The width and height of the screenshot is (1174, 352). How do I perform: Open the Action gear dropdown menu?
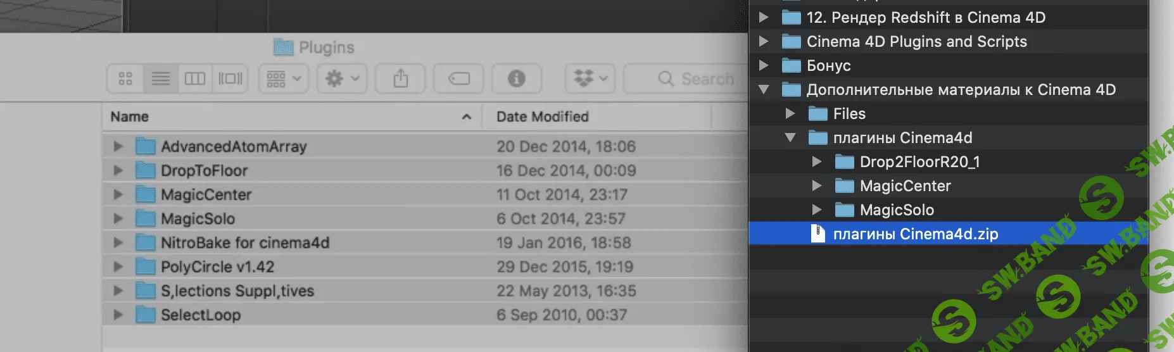tap(342, 79)
